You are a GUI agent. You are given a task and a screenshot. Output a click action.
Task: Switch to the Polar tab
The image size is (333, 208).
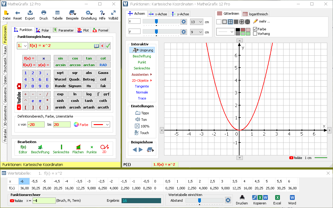(x=43, y=30)
